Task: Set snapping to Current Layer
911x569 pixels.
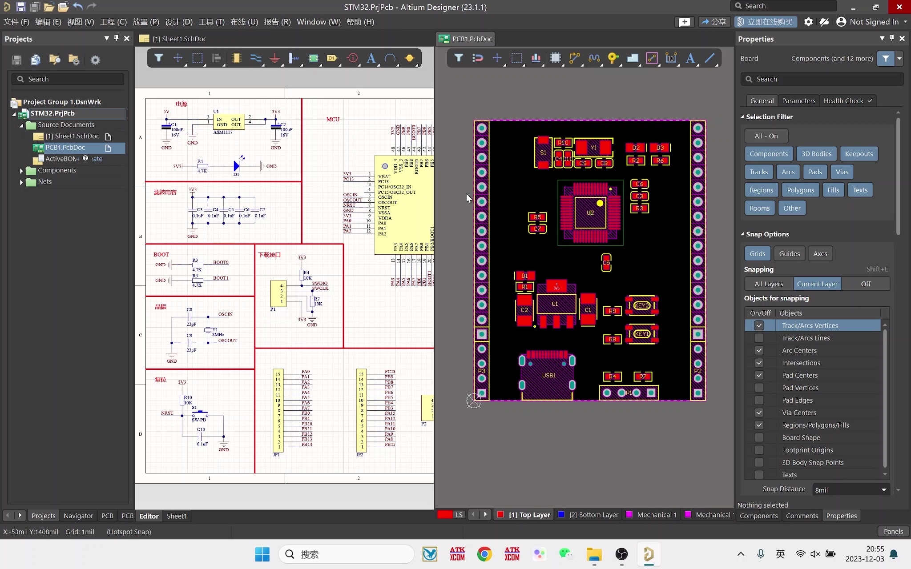Action: pos(818,284)
